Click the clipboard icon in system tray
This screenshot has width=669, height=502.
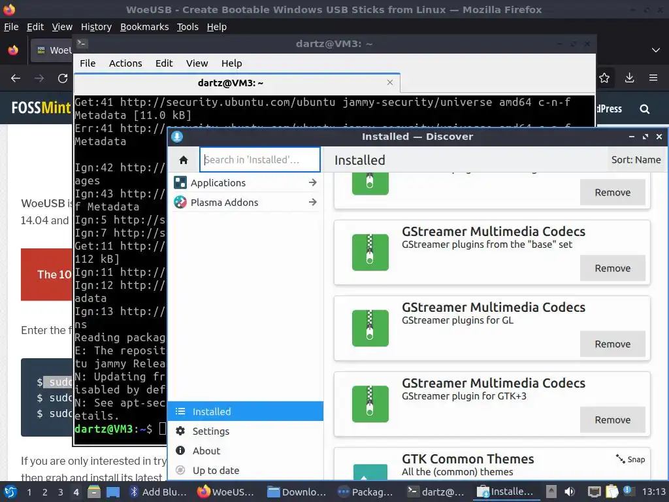coord(612,492)
